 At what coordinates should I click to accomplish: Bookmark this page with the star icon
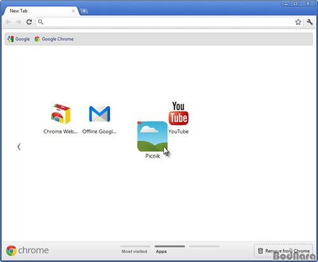click(298, 22)
